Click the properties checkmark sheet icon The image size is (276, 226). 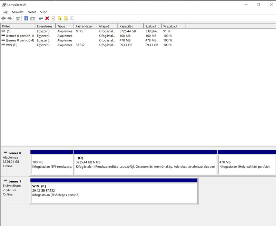pos(53,18)
